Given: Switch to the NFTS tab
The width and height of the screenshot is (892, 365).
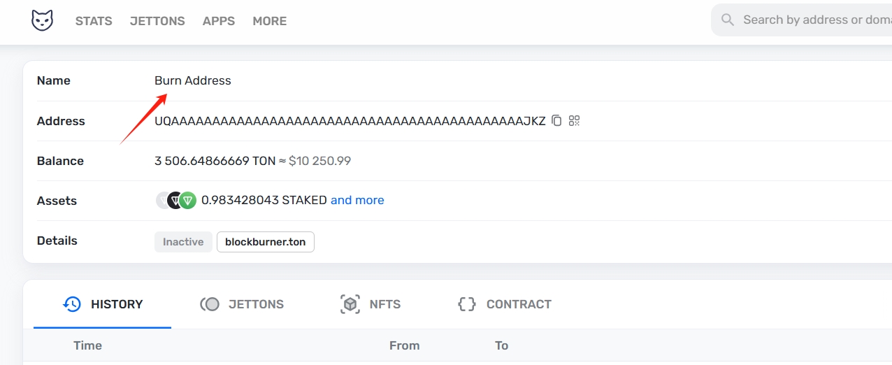Looking at the screenshot, I should (x=371, y=304).
